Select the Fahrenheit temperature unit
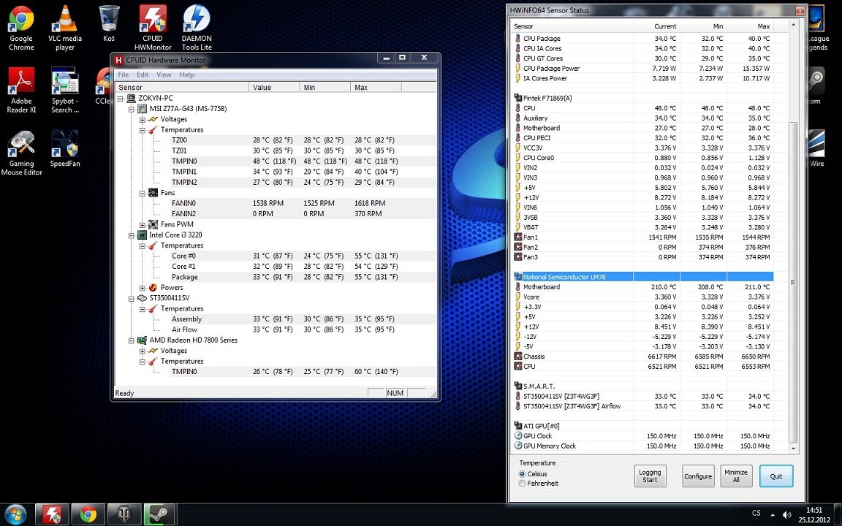842x526 pixels. 522,484
